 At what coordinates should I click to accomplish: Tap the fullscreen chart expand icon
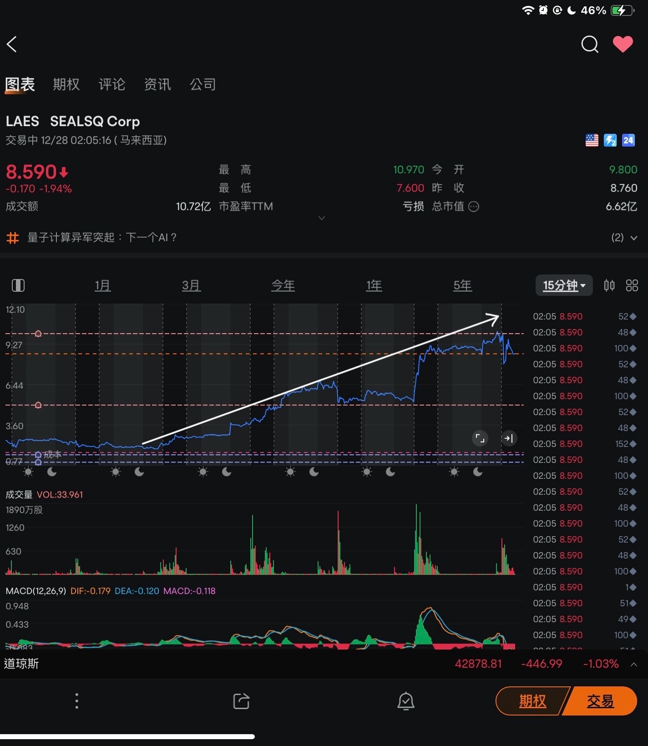point(480,438)
